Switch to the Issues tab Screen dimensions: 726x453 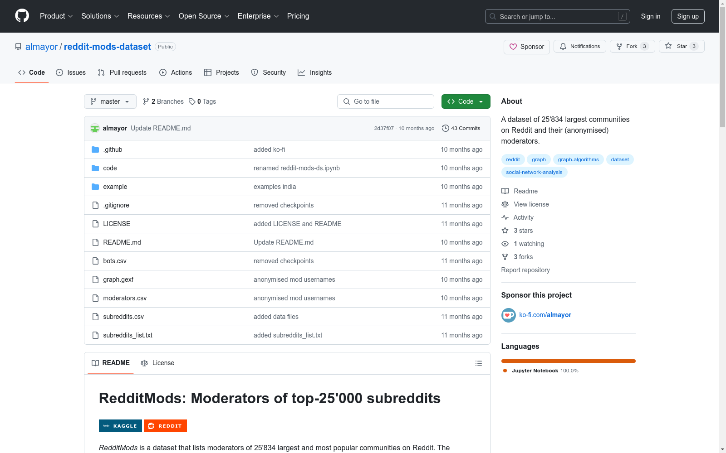coord(71,72)
